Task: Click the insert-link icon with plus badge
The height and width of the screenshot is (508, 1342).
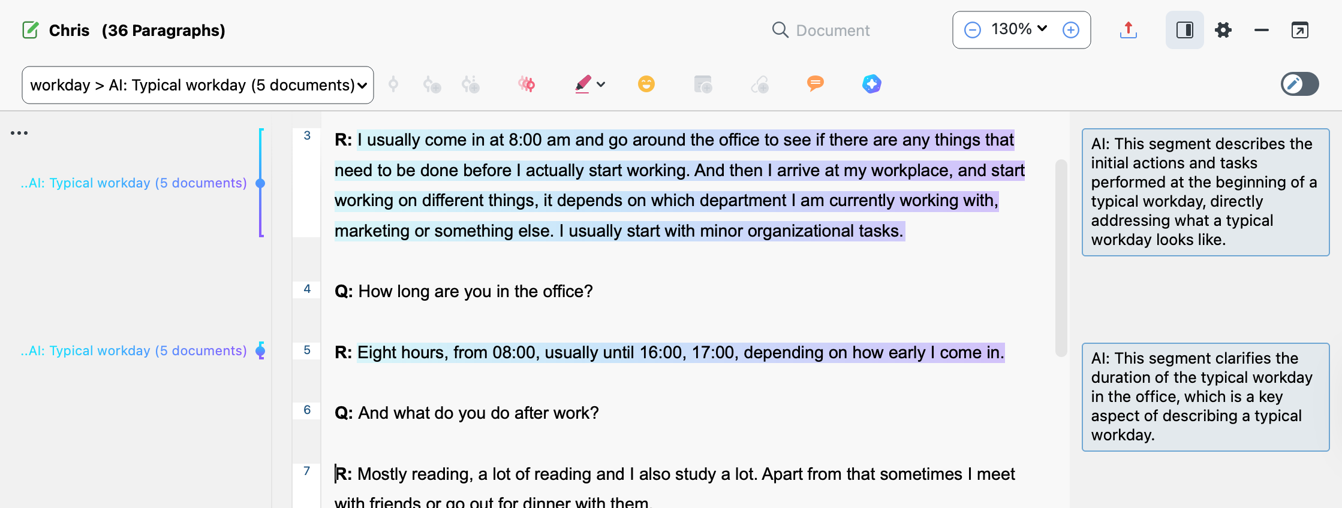Action: 760,84
